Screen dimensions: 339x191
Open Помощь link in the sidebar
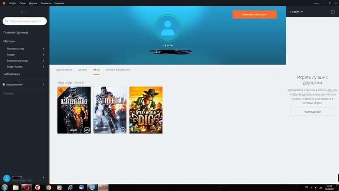[x=8, y=93]
